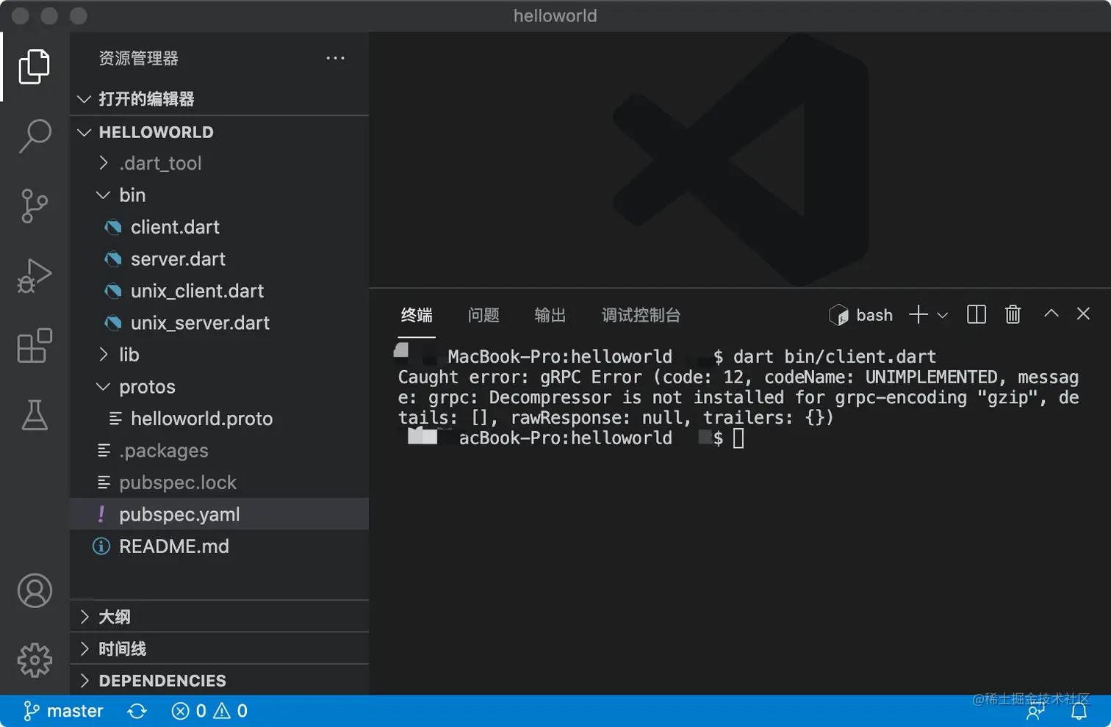Viewport: 1111px width, 727px height.
Task: Open helloworld.proto file
Action: (x=219, y=419)
